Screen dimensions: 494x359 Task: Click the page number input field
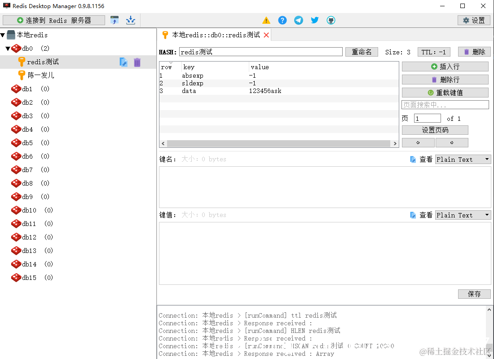(x=427, y=119)
